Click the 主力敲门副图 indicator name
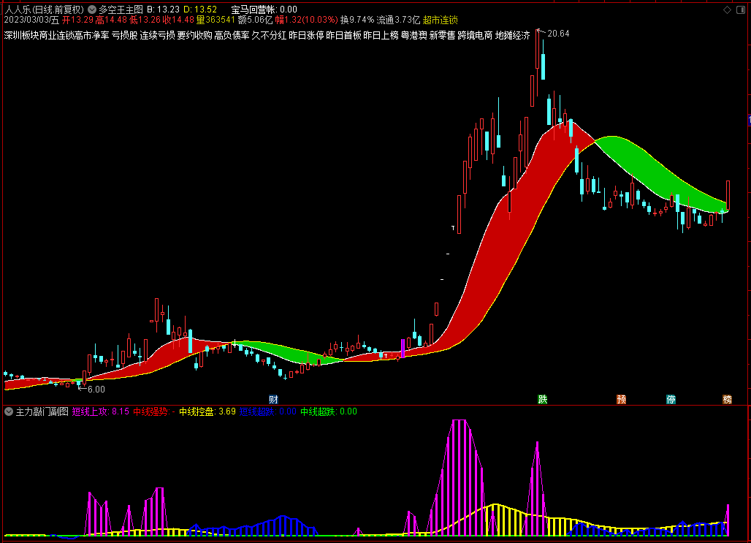 42,411
